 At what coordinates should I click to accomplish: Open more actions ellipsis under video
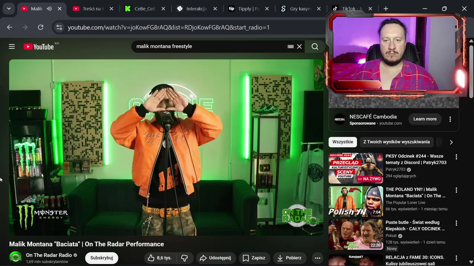pyautogui.click(x=317, y=258)
